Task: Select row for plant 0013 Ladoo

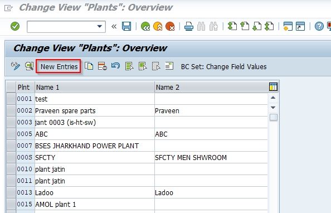Action: (11, 193)
